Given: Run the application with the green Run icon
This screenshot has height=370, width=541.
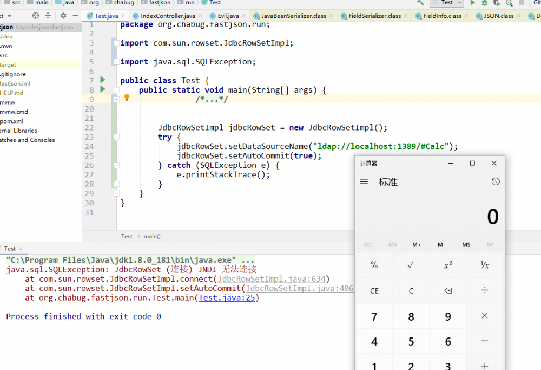Looking at the screenshot, I should pos(473,3).
